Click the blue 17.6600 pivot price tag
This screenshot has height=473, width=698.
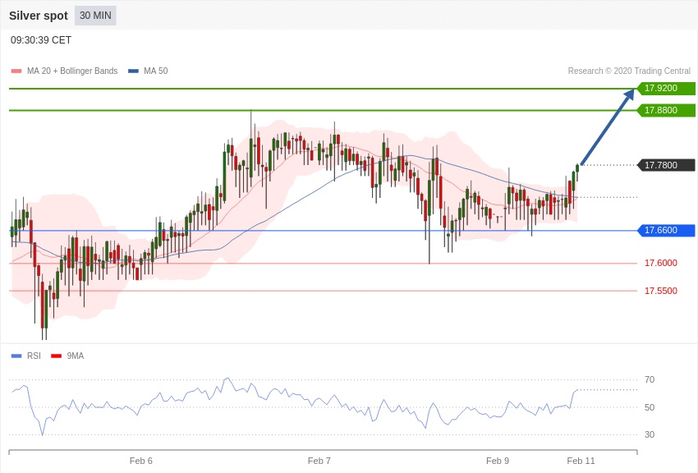(x=666, y=231)
